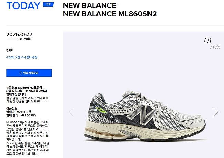Click the 2025.06.17 release date
Image resolution: width=224 pixels, height=158 pixels.
19,34
